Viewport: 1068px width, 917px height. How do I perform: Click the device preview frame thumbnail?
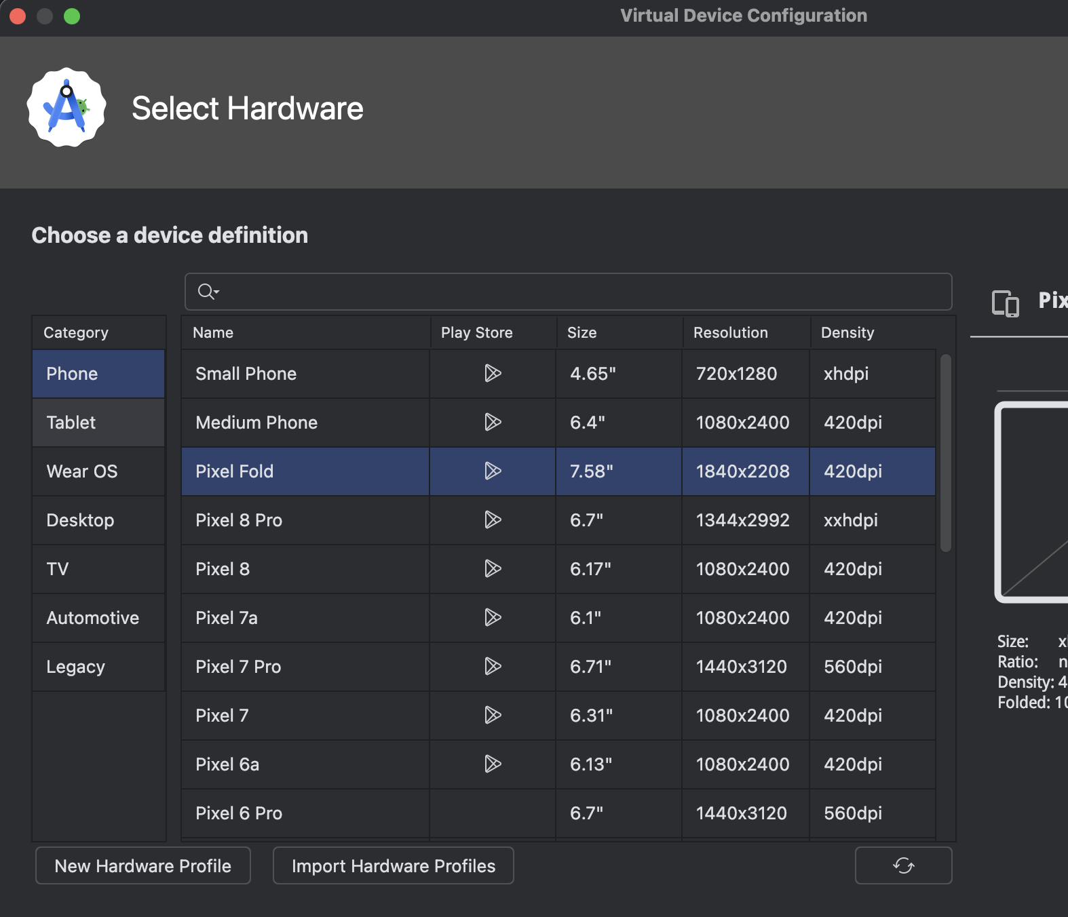(x=1031, y=502)
